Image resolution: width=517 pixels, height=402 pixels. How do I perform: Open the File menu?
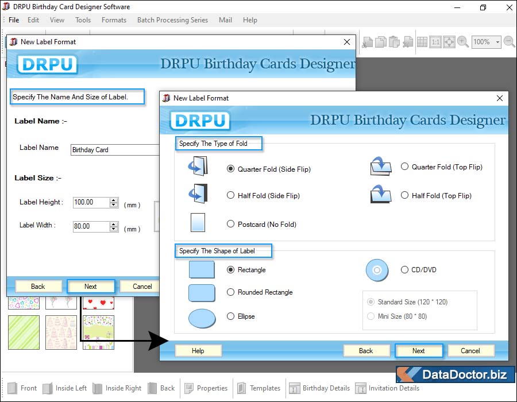click(x=14, y=20)
